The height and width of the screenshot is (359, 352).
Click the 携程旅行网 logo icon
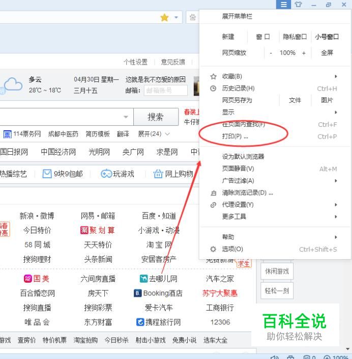140,322
